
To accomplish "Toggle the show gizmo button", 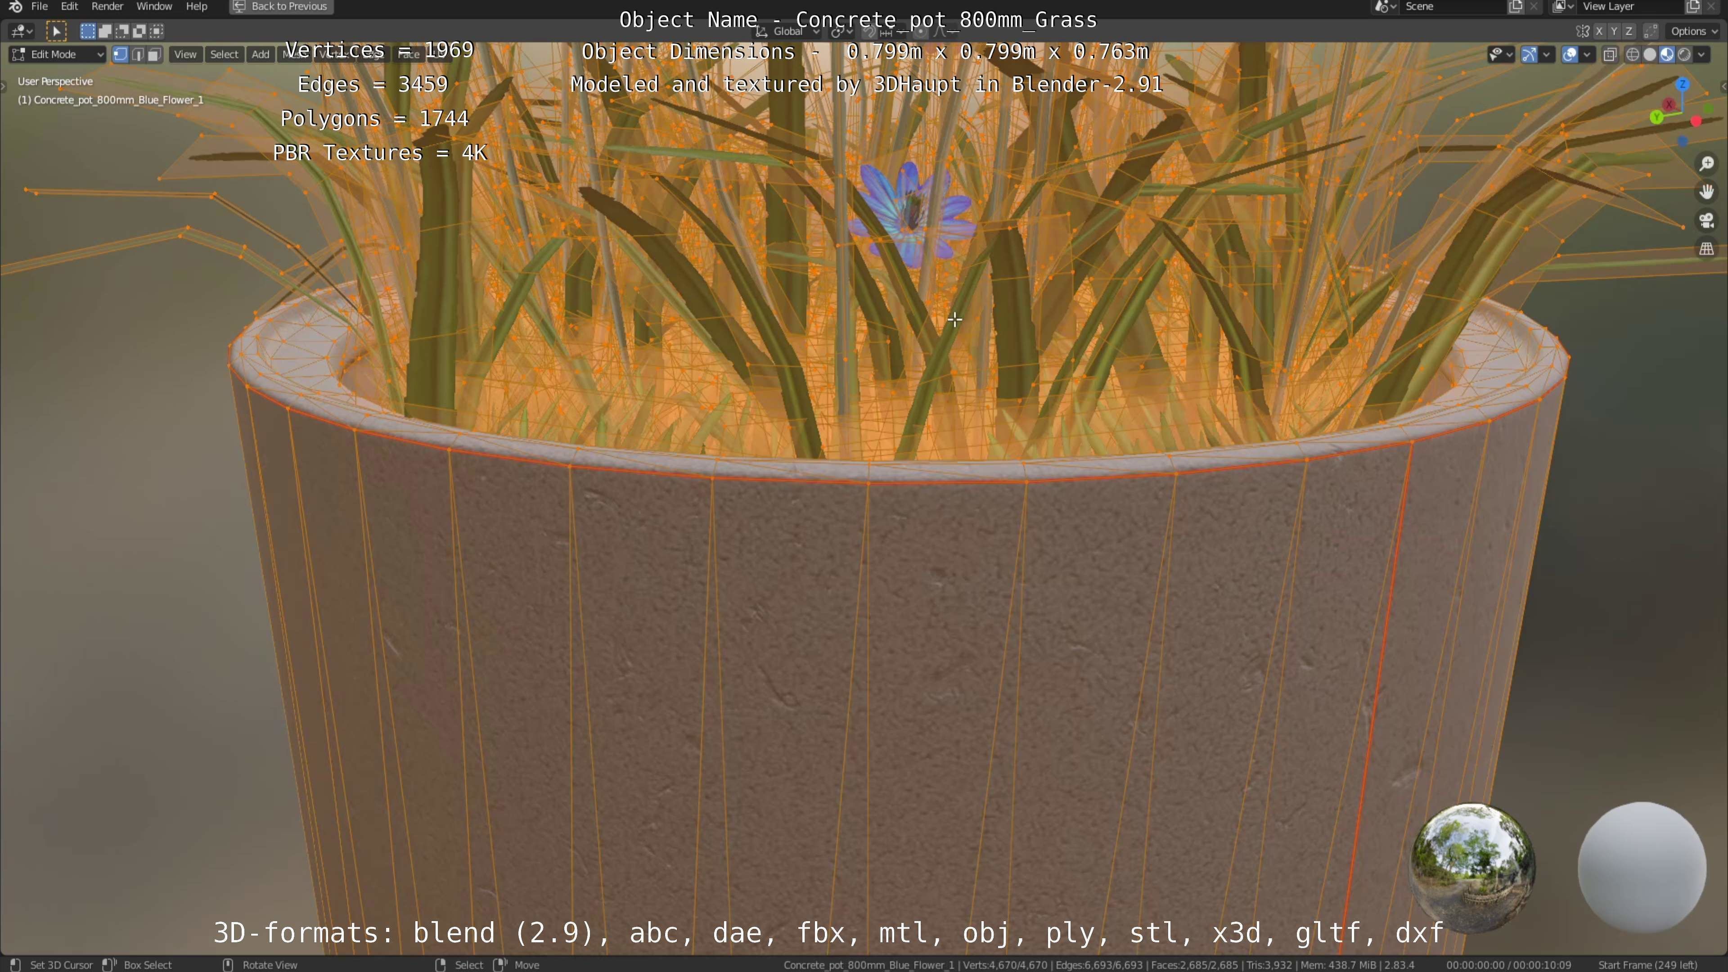I will pos(1529,54).
